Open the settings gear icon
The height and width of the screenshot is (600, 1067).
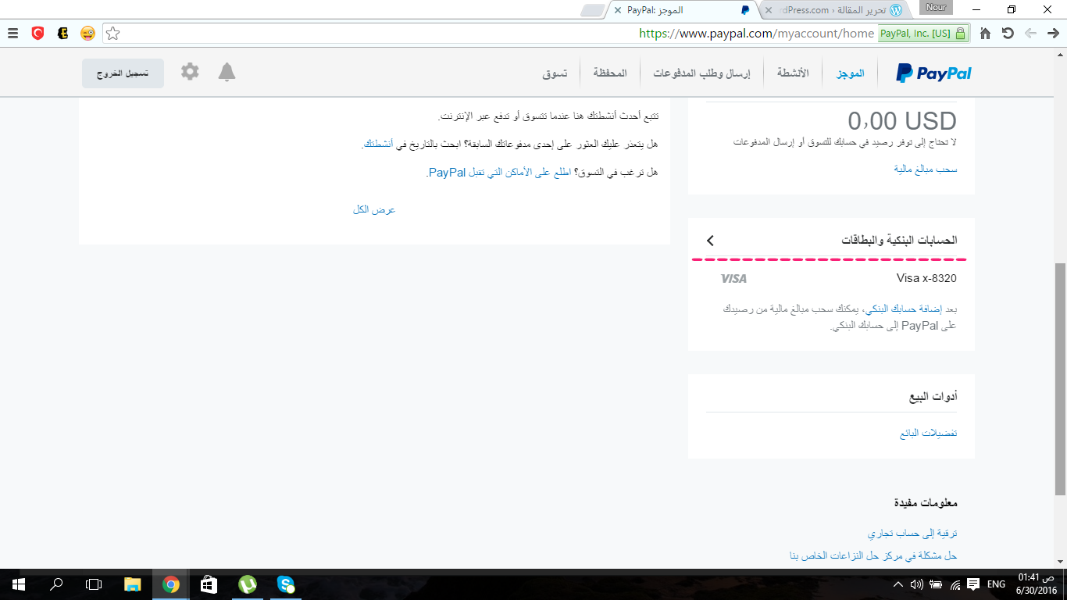tap(189, 73)
